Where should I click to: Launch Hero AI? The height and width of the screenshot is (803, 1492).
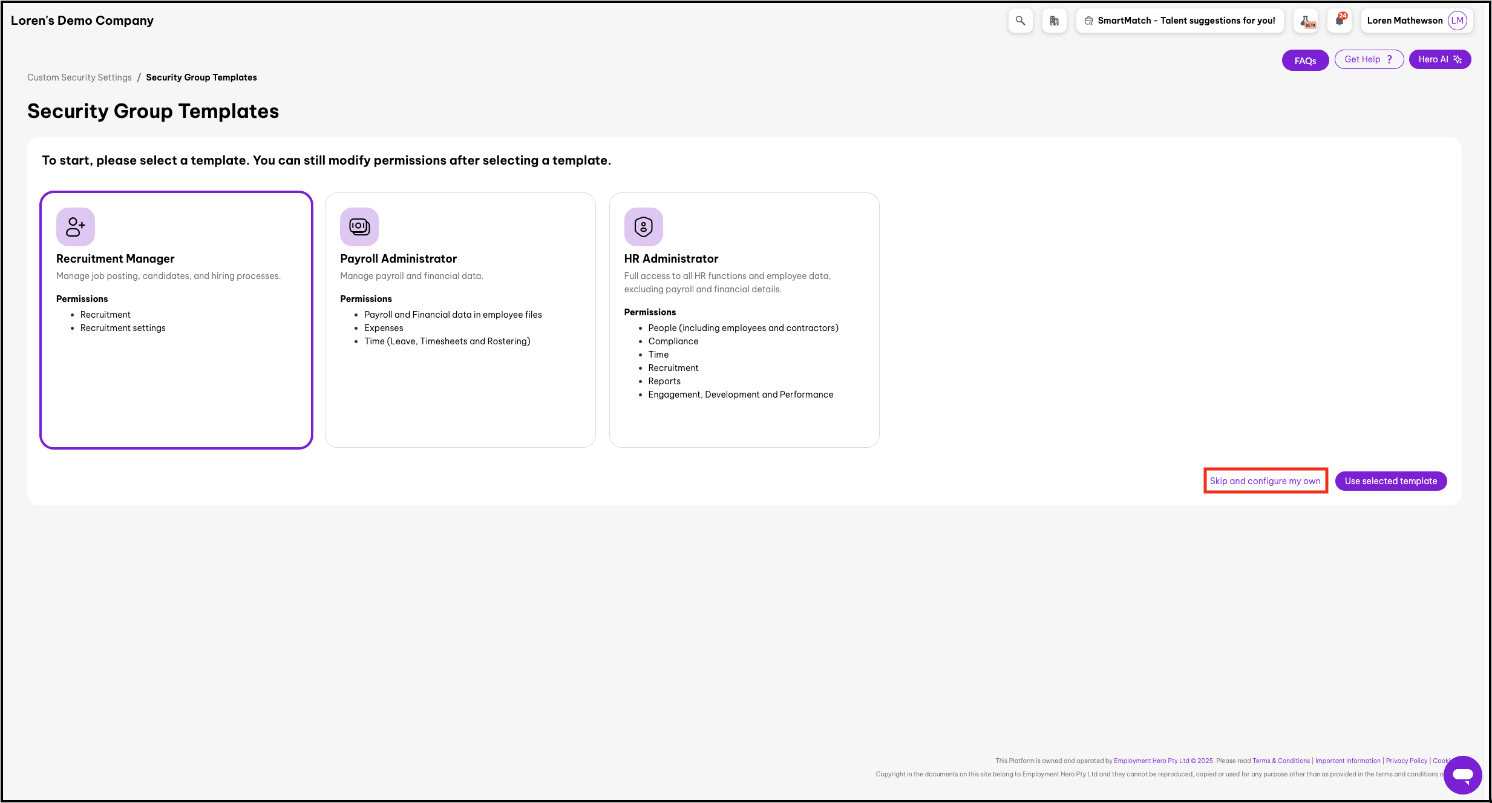pos(1439,59)
